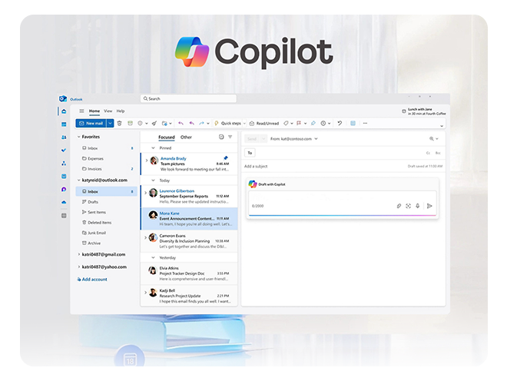Click the filter icon in message list

pos(230,137)
